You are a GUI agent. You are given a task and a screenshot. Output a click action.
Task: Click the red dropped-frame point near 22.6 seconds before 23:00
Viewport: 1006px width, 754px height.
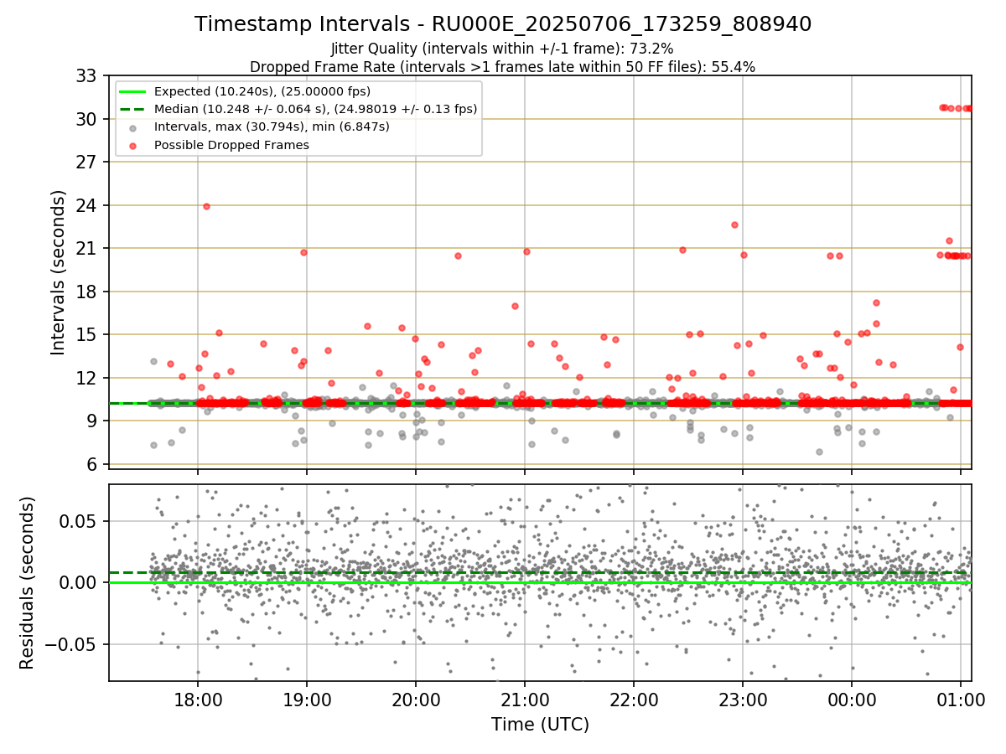point(734,225)
